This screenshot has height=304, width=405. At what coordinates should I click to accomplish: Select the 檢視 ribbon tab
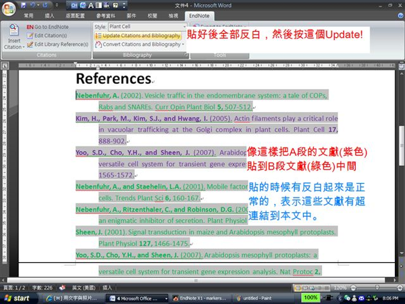pyautogui.click(x=173, y=16)
